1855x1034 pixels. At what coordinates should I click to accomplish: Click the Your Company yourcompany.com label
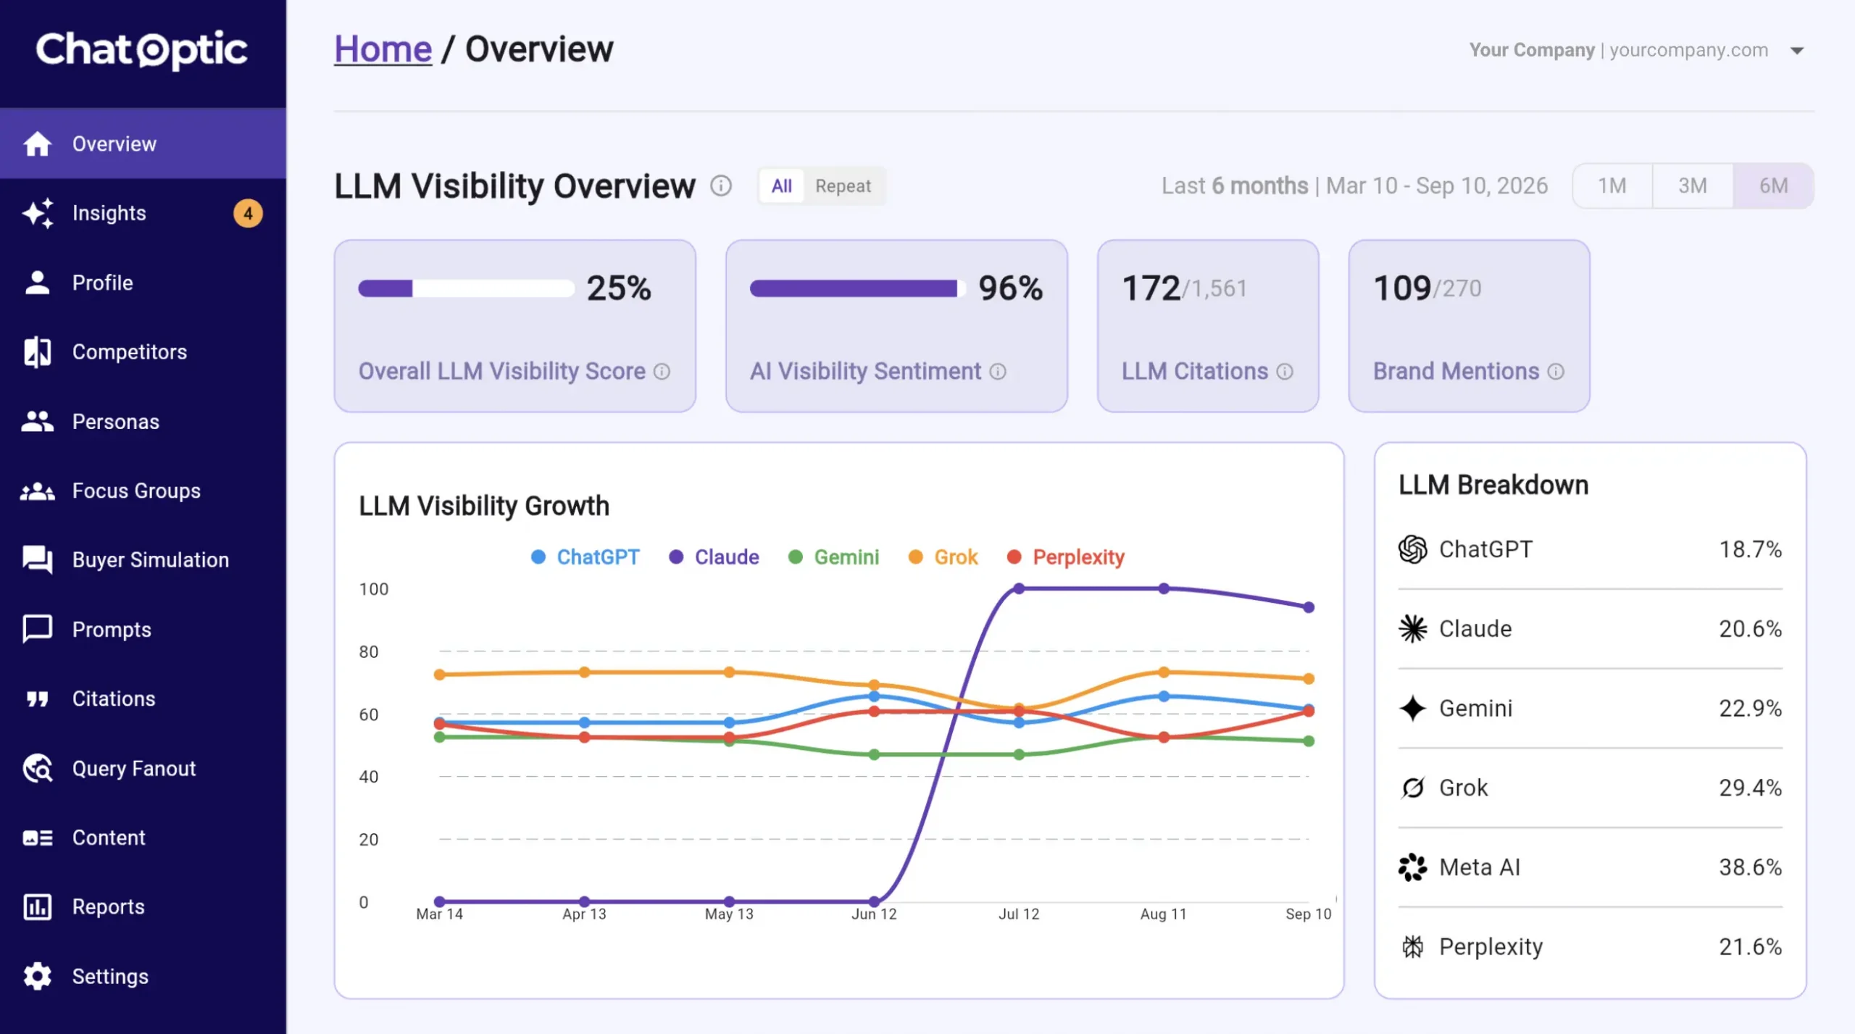coord(1619,50)
